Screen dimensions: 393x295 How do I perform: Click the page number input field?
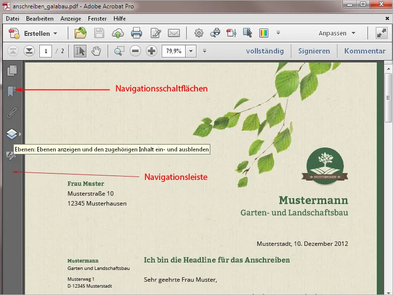point(45,51)
